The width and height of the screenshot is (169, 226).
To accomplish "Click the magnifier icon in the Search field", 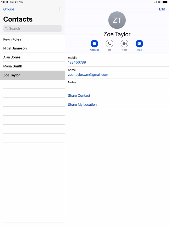I will click(6, 29).
